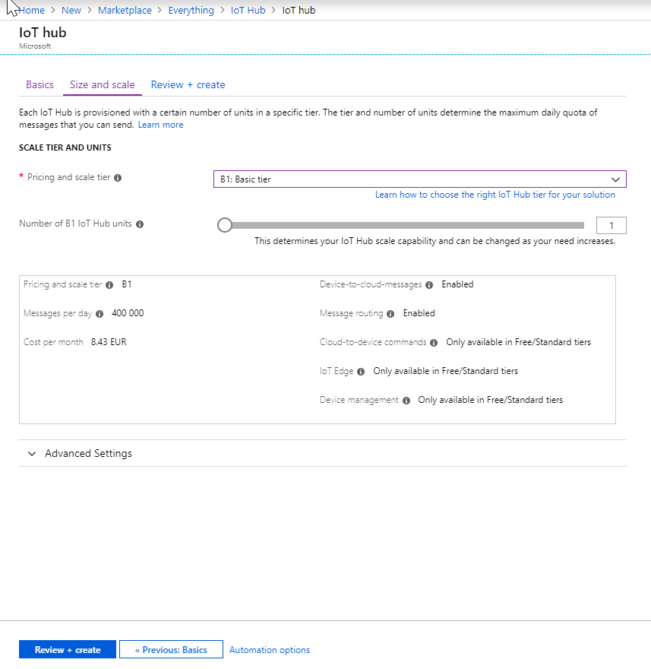Click the IoT Hub units number field
The width and height of the screenshot is (651, 669).
click(611, 225)
